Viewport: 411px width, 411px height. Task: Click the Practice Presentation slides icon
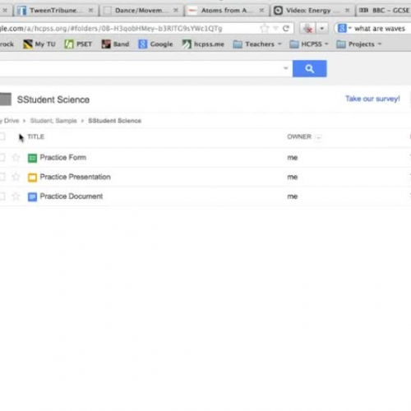click(x=32, y=178)
